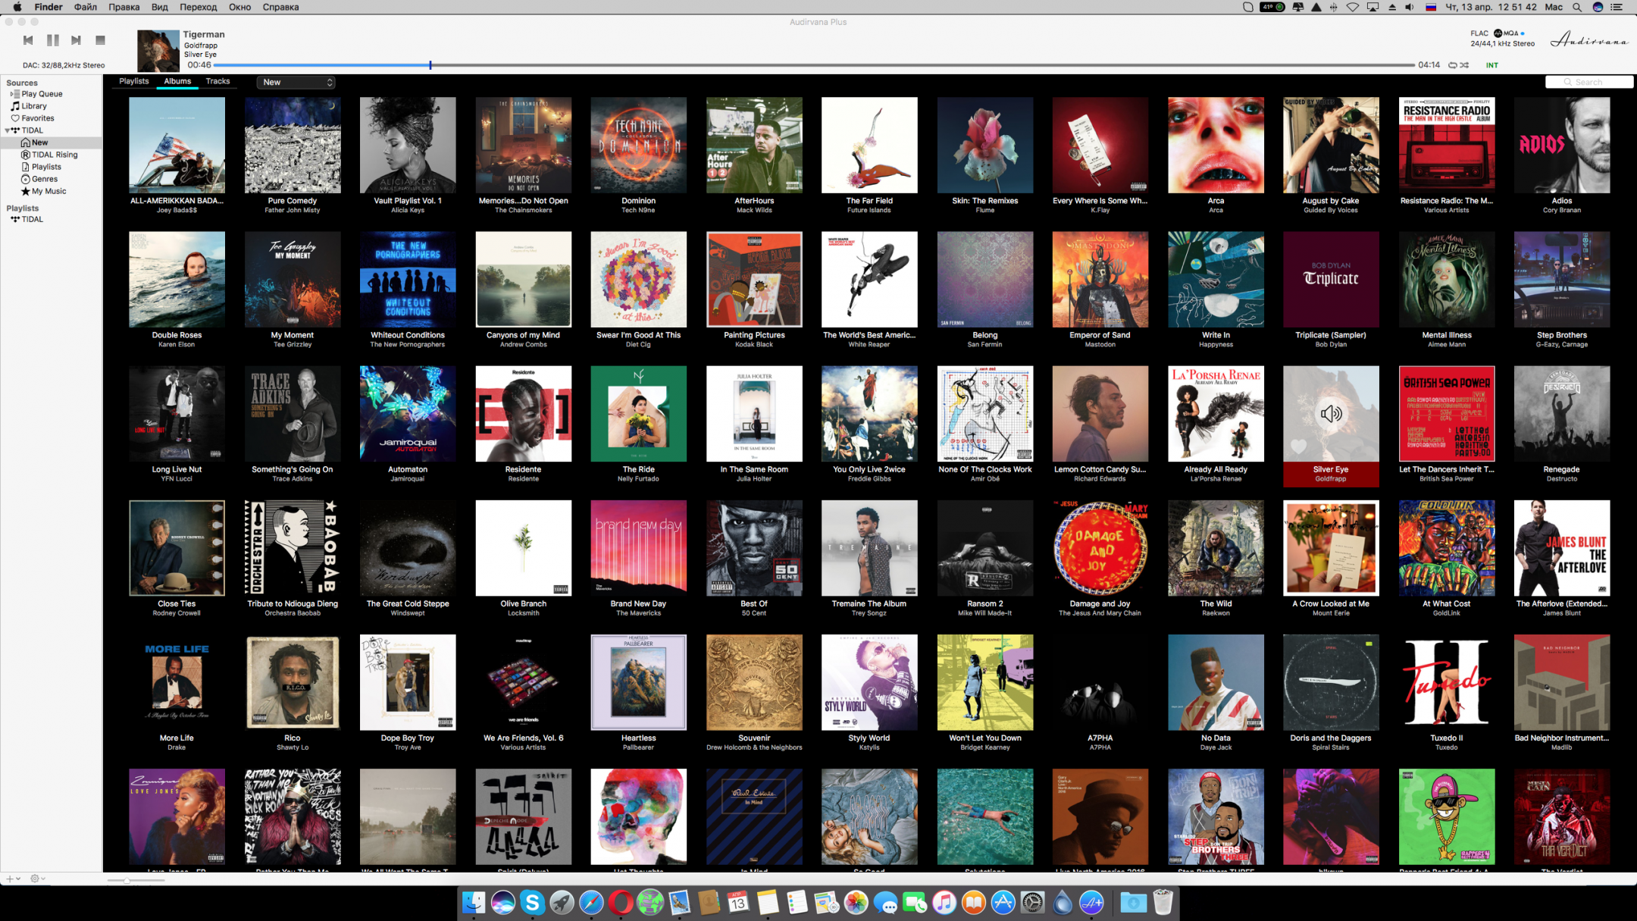
Task: Open the Файл menu
Action: [x=85, y=7]
